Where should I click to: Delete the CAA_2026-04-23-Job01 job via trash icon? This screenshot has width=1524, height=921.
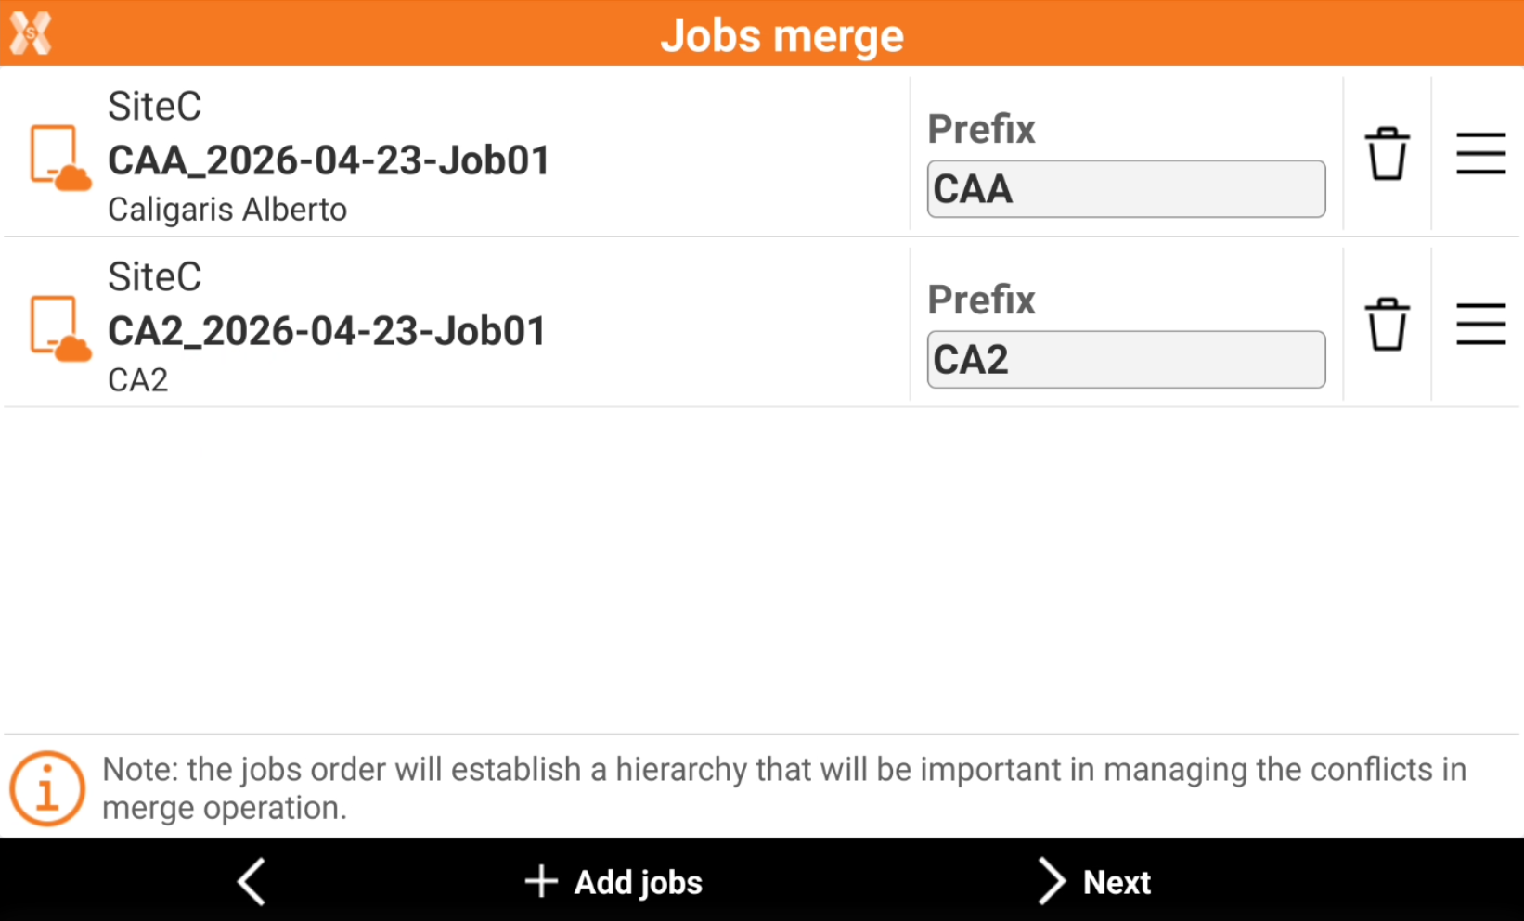click(1387, 154)
